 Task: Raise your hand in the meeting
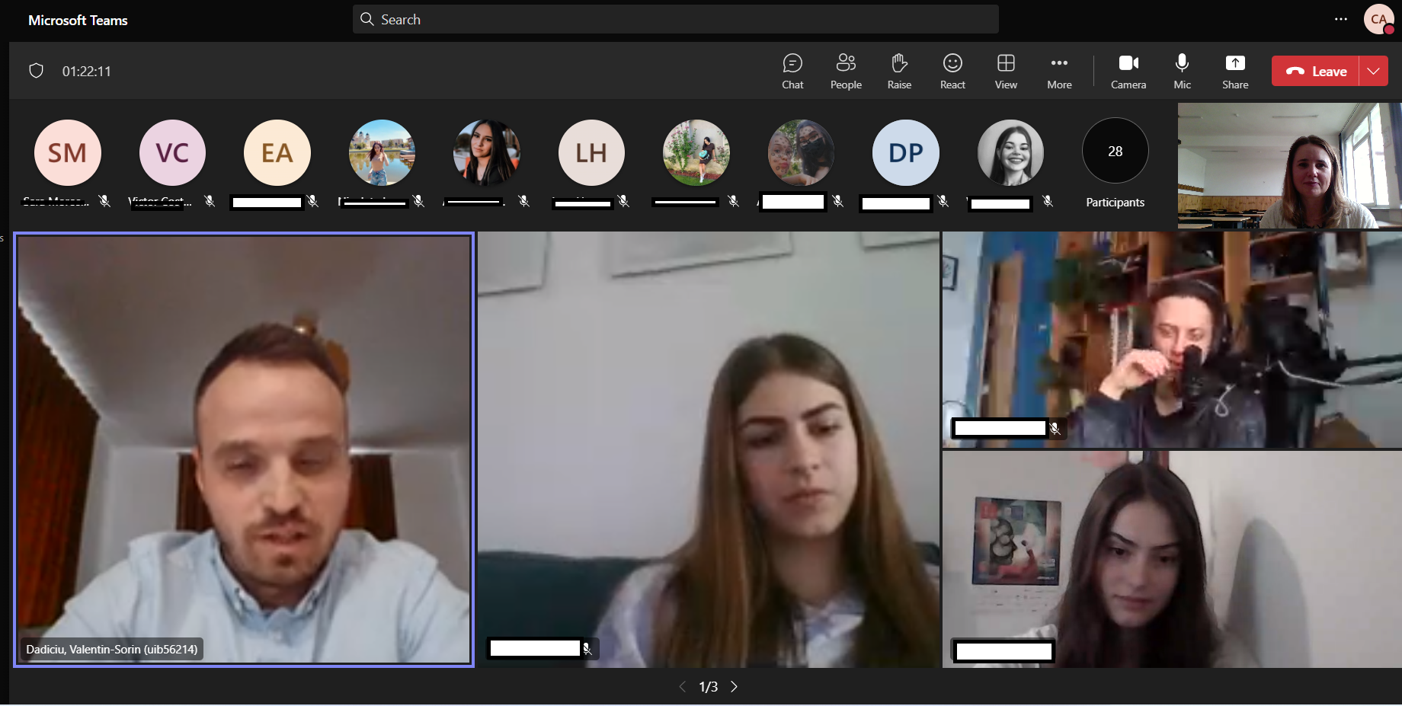[x=899, y=72]
